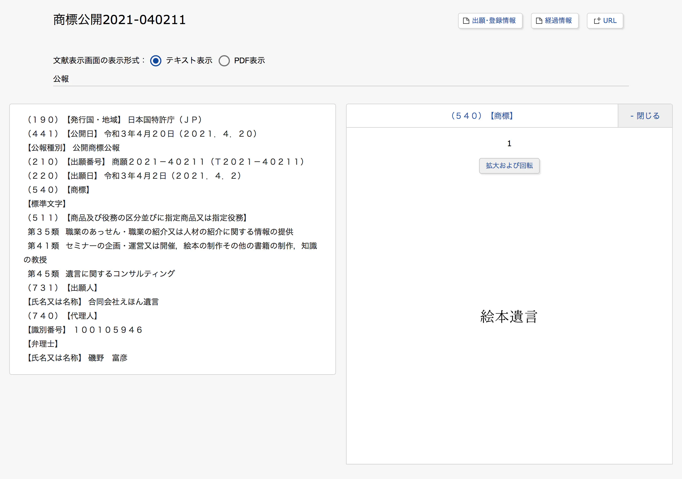Click the 識別番号 100105946 line
Screen dimensions: 682x479
tap(85, 330)
